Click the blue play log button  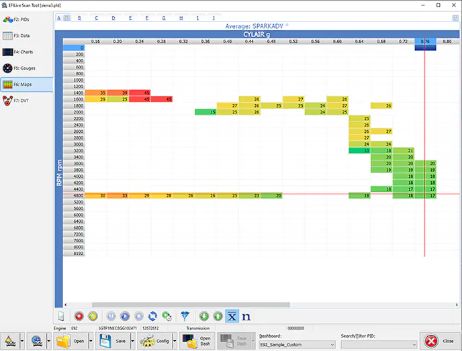click(x=124, y=315)
